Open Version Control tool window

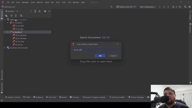click(x=13, y=97)
